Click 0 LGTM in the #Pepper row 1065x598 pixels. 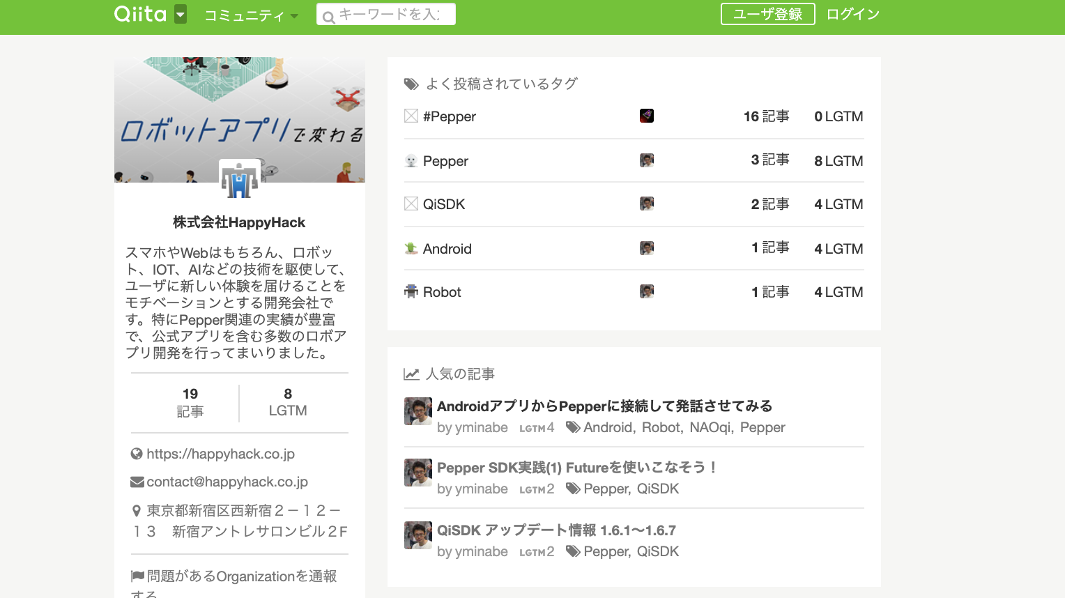[838, 116]
